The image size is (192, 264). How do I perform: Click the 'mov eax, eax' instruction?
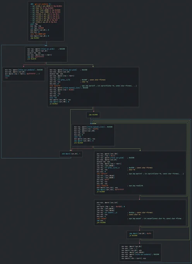tap(127, 256)
